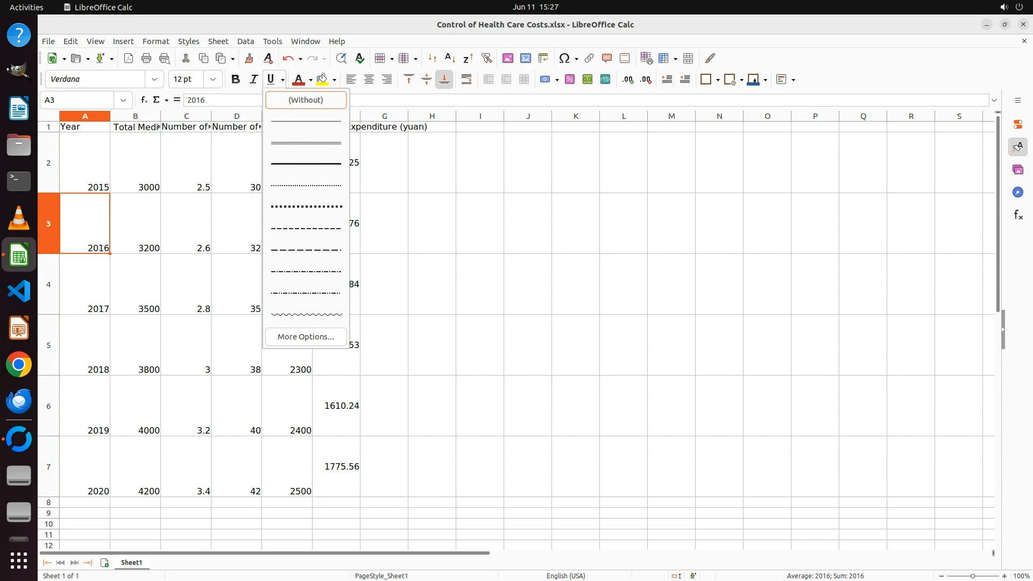Select the Sheet1 tab

coord(131,563)
